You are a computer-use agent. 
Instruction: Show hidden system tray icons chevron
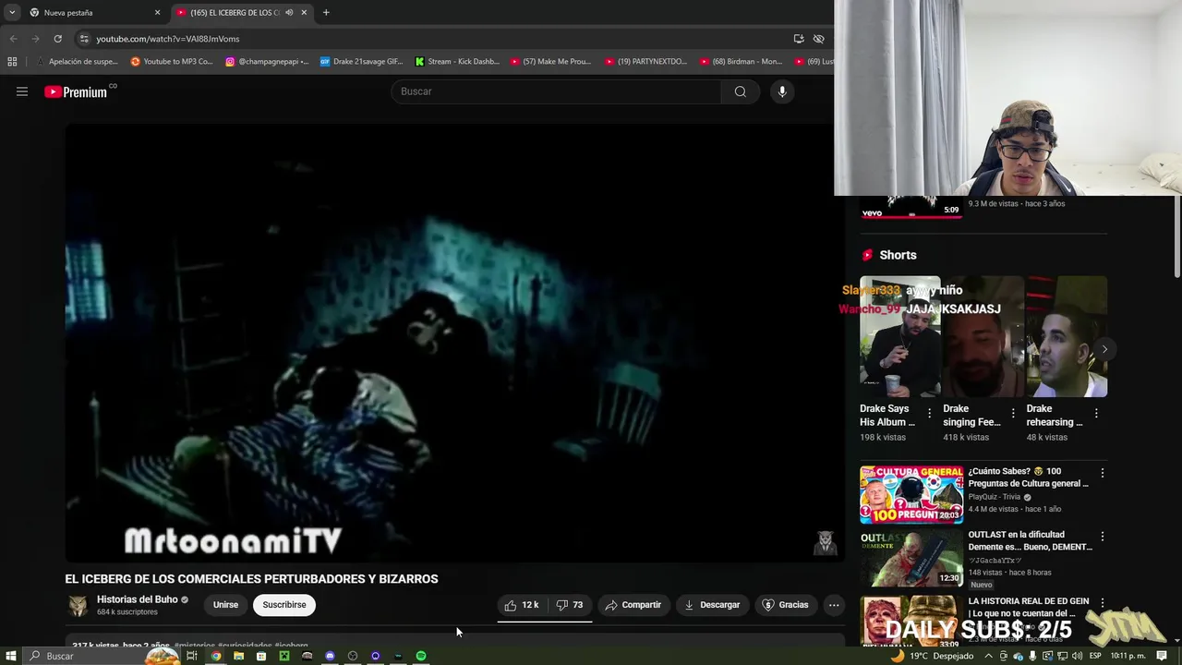pos(988,656)
